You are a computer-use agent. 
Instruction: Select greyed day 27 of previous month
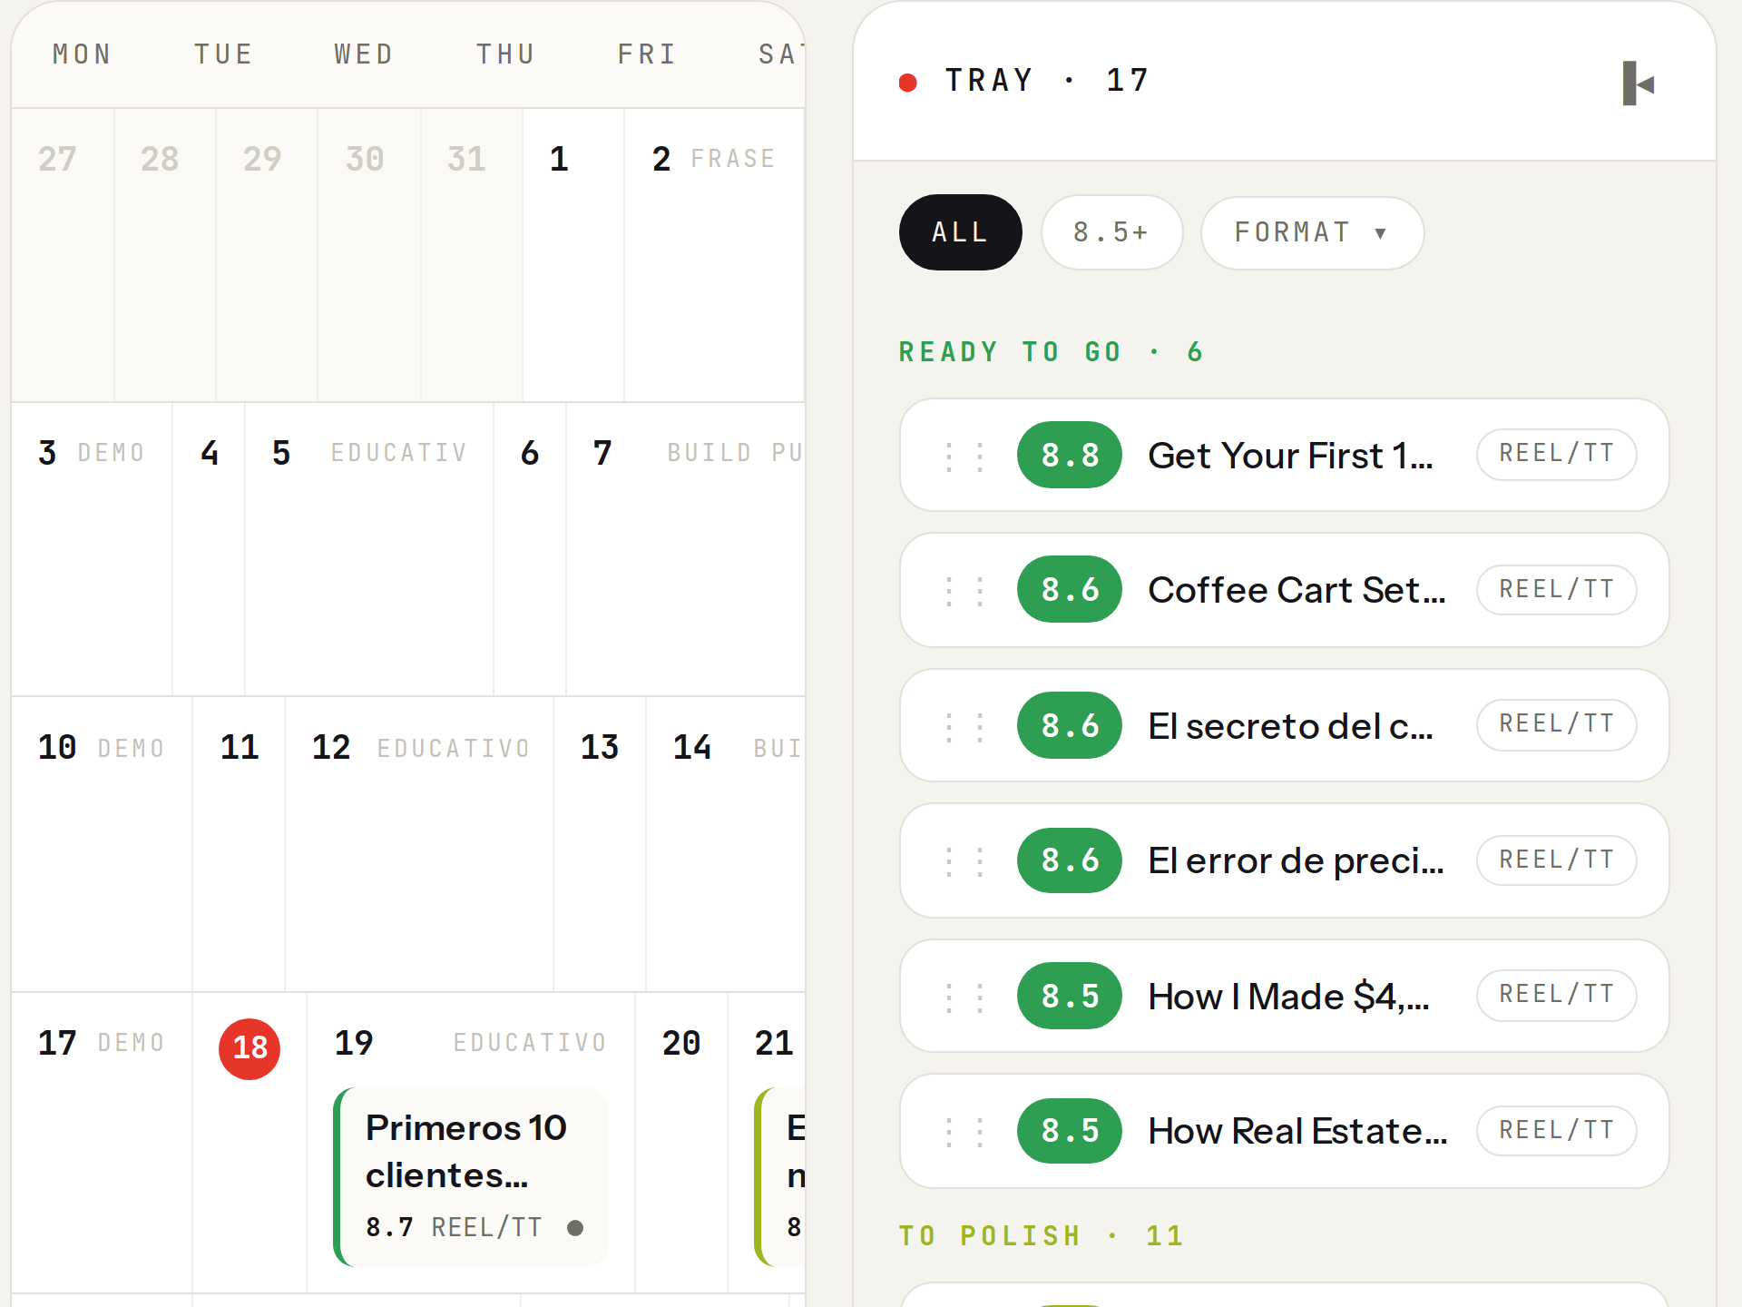[63, 255]
